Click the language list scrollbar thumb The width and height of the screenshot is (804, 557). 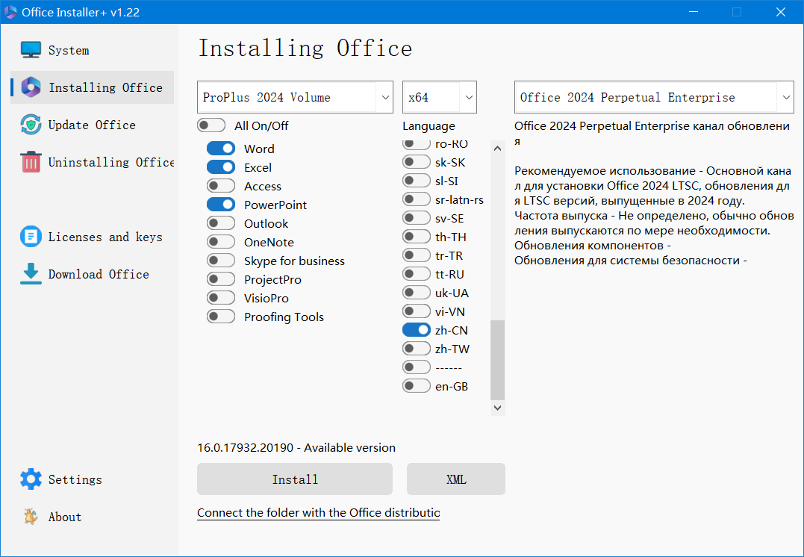(x=497, y=360)
